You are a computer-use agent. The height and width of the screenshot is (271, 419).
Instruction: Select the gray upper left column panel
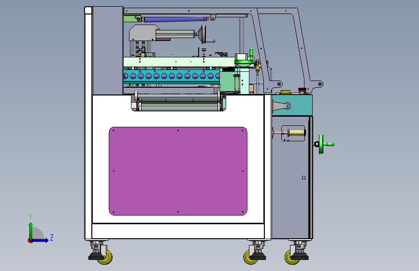click(x=108, y=51)
